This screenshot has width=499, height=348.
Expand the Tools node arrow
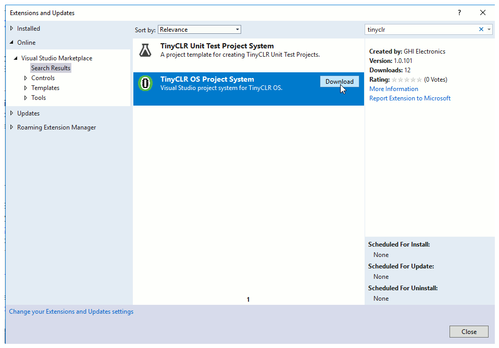click(x=26, y=98)
